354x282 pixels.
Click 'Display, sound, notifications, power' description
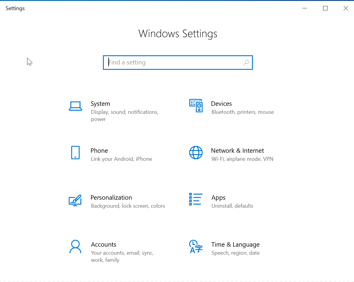pos(125,116)
